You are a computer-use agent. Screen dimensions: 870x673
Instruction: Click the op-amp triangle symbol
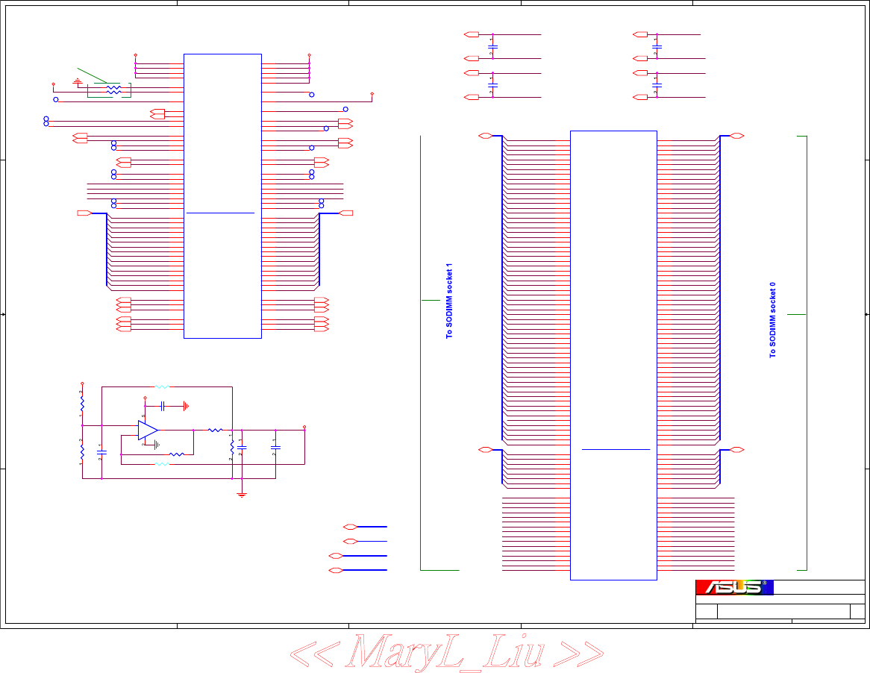coord(148,430)
